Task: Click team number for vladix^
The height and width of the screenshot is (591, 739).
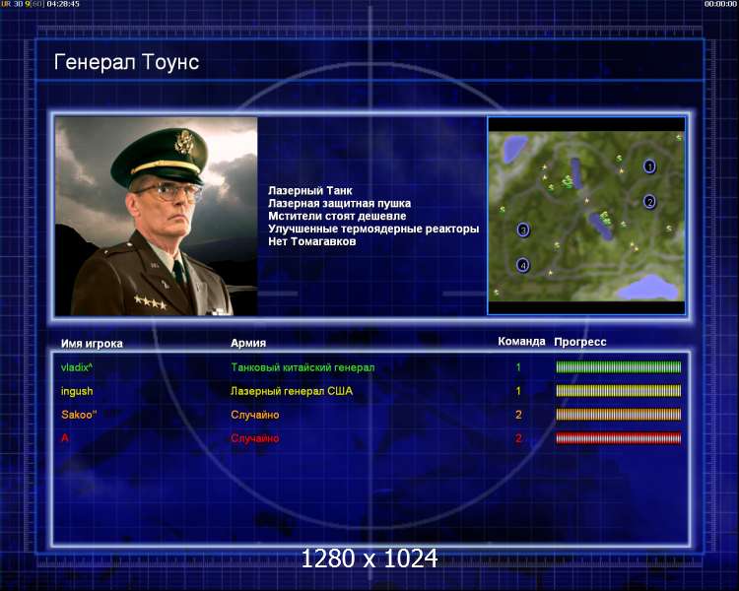Action: [x=518, y=367]
